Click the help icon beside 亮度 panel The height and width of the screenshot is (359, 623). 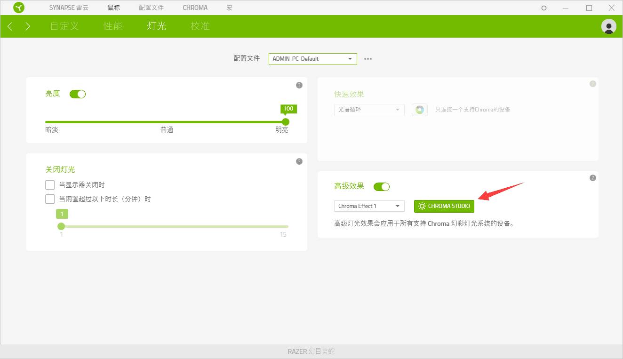pos(299,85)
